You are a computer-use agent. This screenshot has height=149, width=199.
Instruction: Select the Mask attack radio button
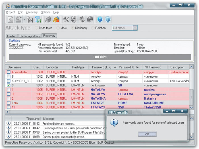(x=58, y=28)
